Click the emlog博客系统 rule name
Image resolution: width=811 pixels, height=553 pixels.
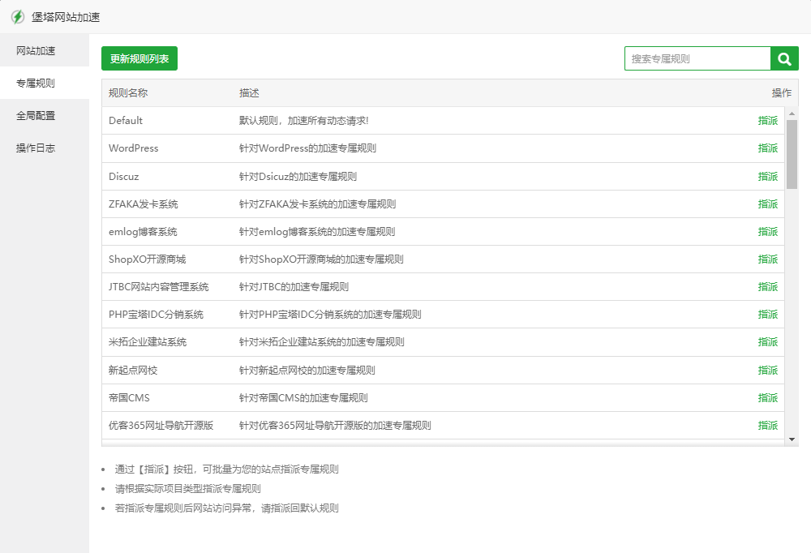point(143,231)
